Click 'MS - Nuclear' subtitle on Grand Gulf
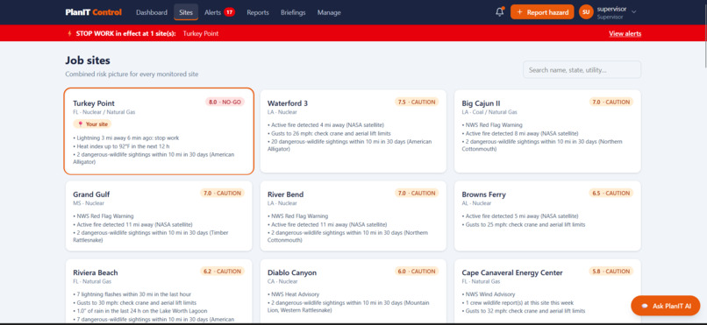 point(89,203)
